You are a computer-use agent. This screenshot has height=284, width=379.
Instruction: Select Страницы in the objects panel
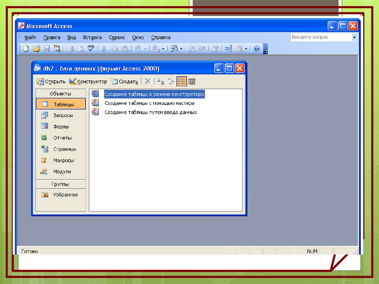(x=61, y=149)
